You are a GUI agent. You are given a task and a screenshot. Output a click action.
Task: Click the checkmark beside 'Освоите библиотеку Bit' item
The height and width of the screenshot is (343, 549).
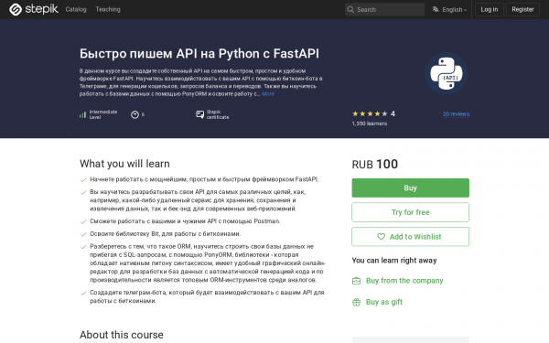coord(83,234)
